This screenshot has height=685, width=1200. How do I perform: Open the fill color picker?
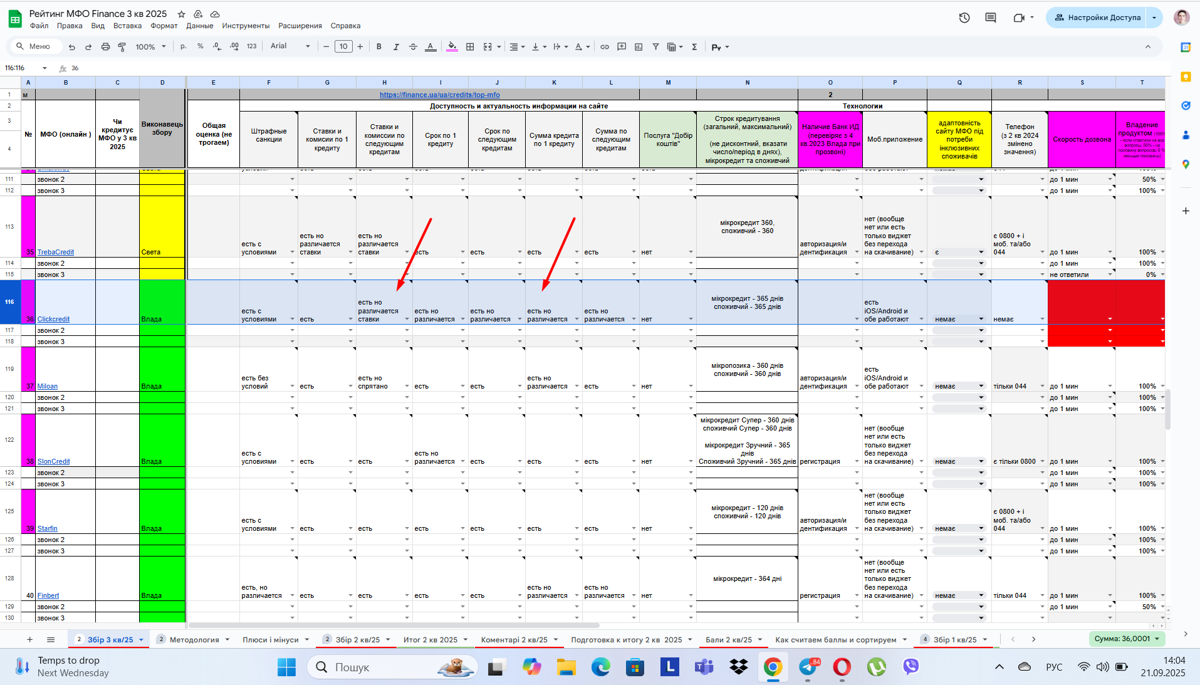[x=452, y=46]
